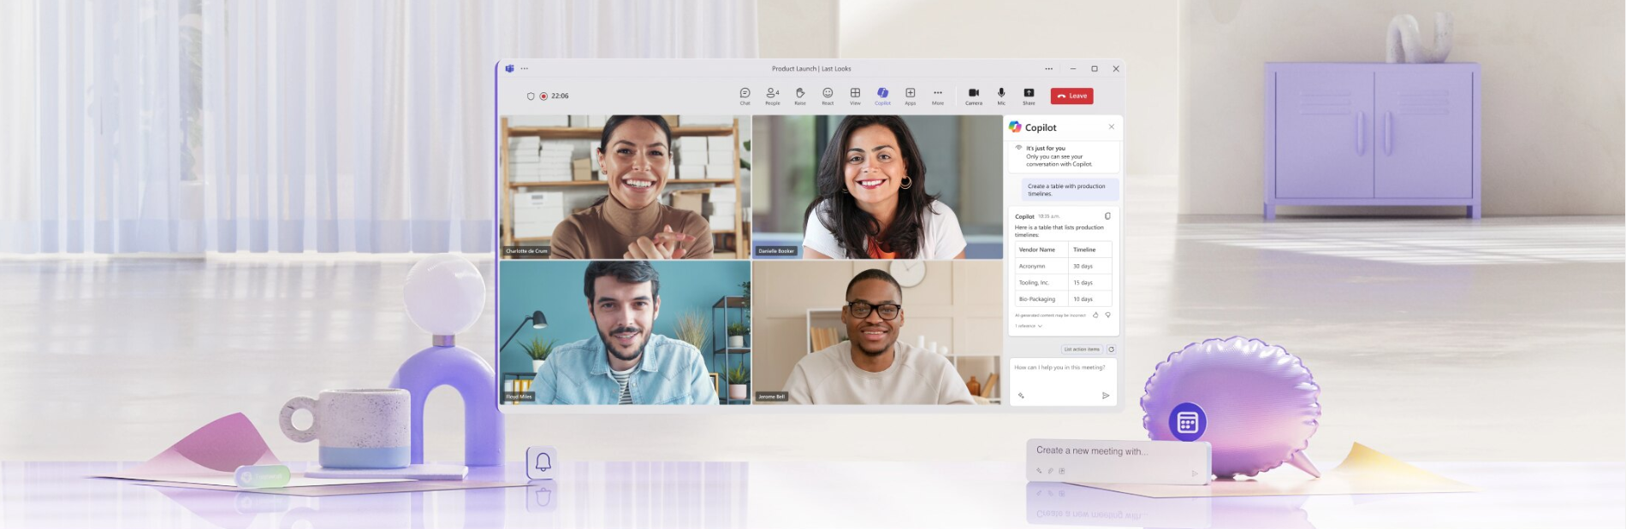Select Jerome Bell's video tile

coord(877,332)
